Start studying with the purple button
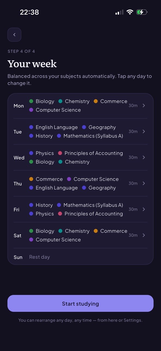The width and height of the screenshot is (161, 351). (80, 304)
